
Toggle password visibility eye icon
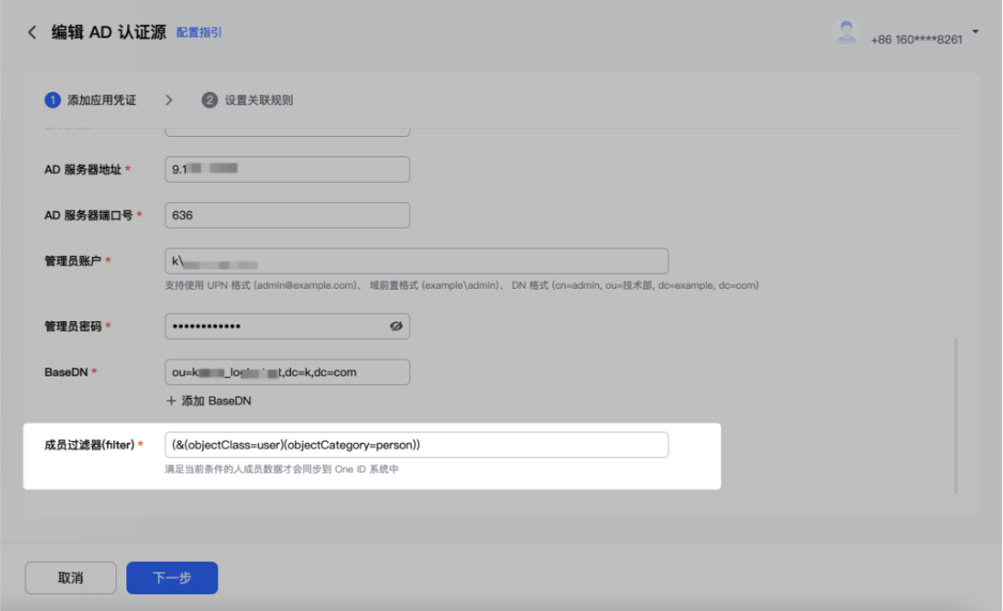(x=396, y=326)
